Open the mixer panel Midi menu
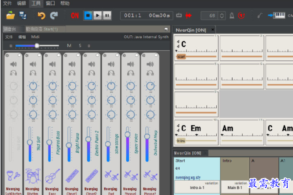This screenshot has width=293, height=195. click(35, 37)
